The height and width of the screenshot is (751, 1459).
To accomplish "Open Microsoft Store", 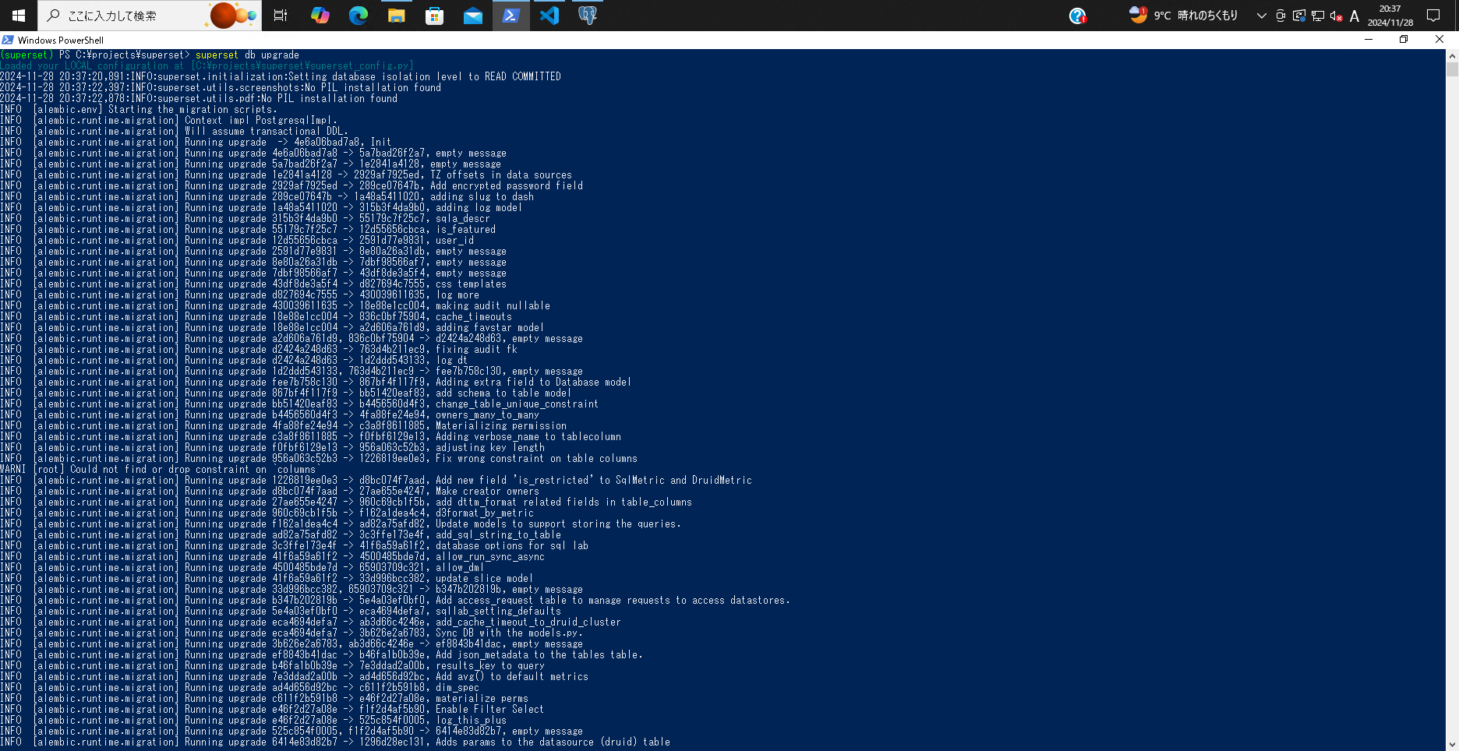I will [434, 16].
